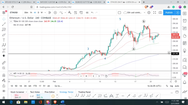Viewport: 188px width, 105px height.
Task: Undo the last chart action
Action: tap(92, 13)
